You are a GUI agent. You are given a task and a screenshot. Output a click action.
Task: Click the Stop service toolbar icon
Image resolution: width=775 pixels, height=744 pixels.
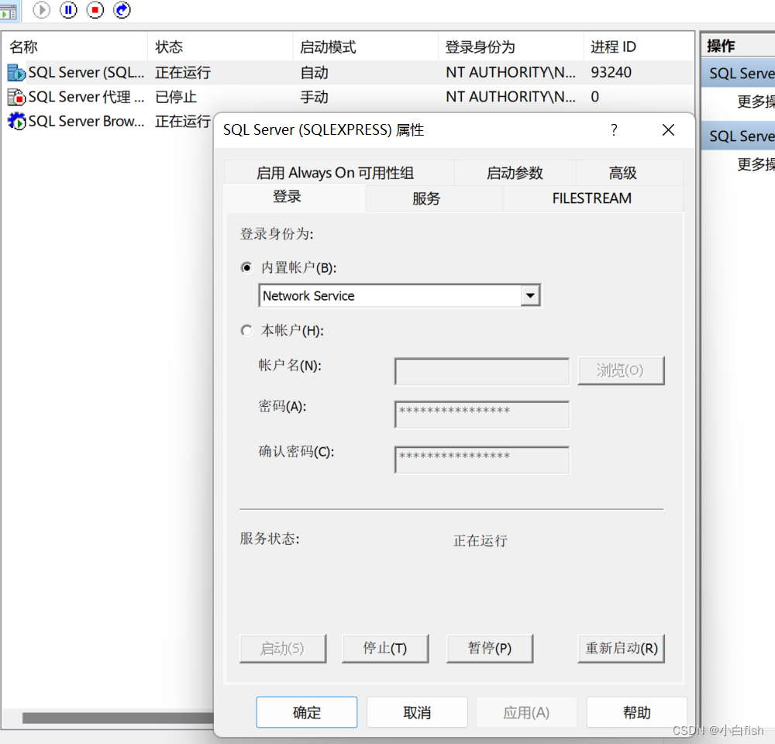[95, 10]
